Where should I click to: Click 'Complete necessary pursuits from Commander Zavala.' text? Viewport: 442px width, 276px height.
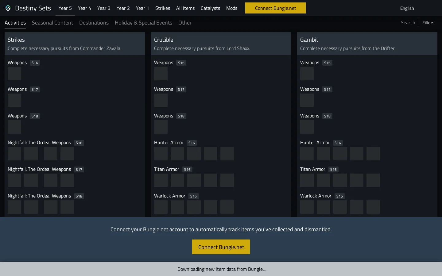64,48
